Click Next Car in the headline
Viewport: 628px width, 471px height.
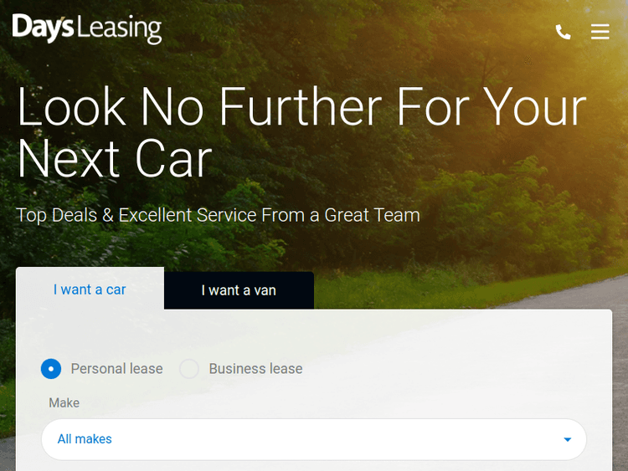pos(115,158)
